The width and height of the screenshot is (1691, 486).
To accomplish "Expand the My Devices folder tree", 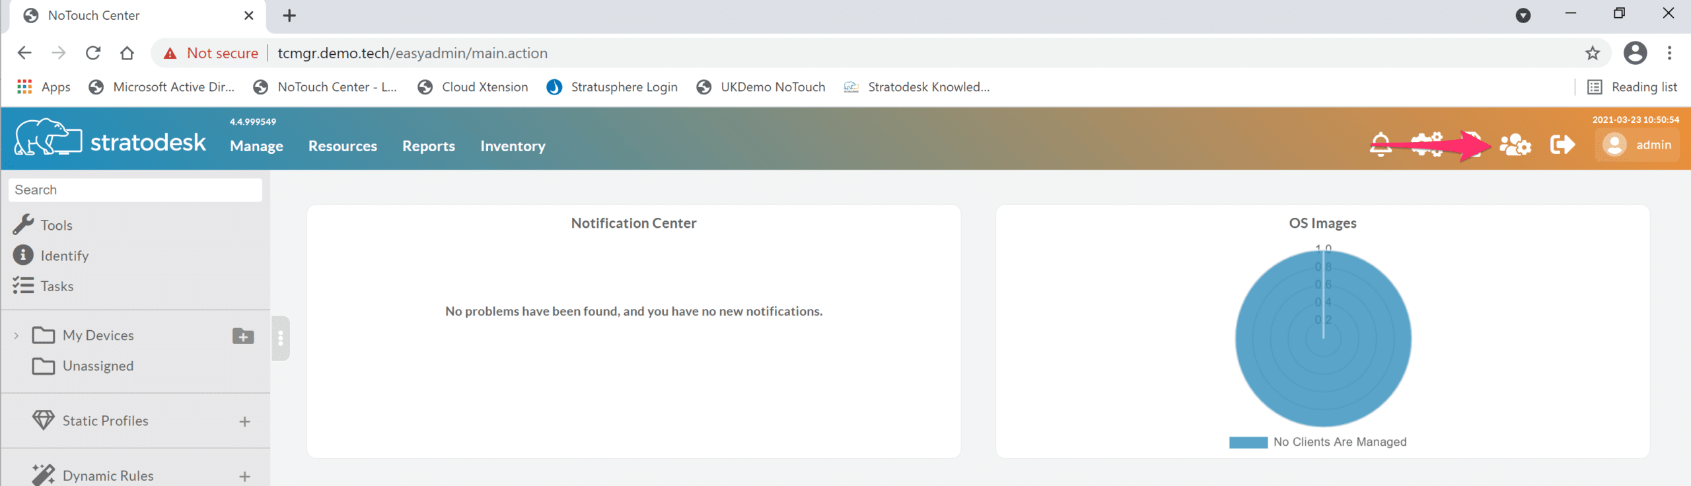I will (17, 335).
